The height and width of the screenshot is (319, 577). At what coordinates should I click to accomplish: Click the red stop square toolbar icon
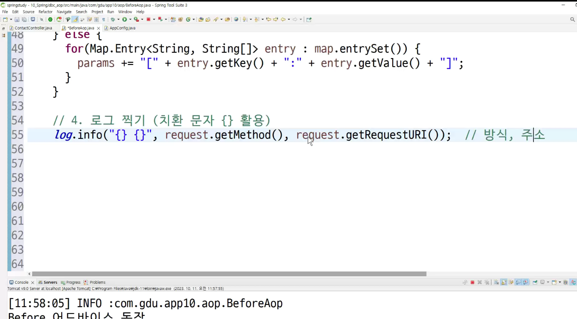[x=148, y=19]
